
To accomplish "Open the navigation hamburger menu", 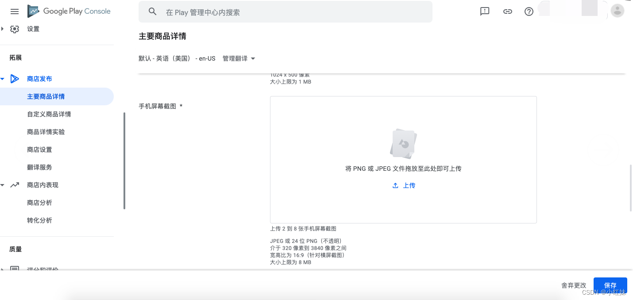I will (14, 11).
